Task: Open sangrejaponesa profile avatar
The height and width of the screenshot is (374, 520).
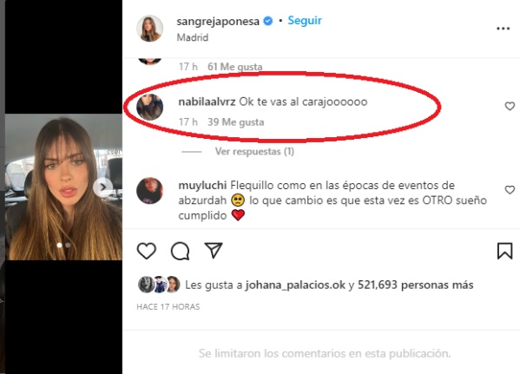Action: pyautogui.click(x=149, y=29)
